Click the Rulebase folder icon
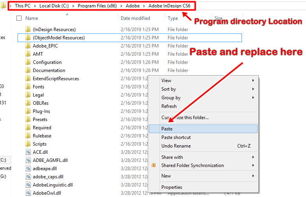The height and width of the screenshot is (197, 306). (28, 135)
